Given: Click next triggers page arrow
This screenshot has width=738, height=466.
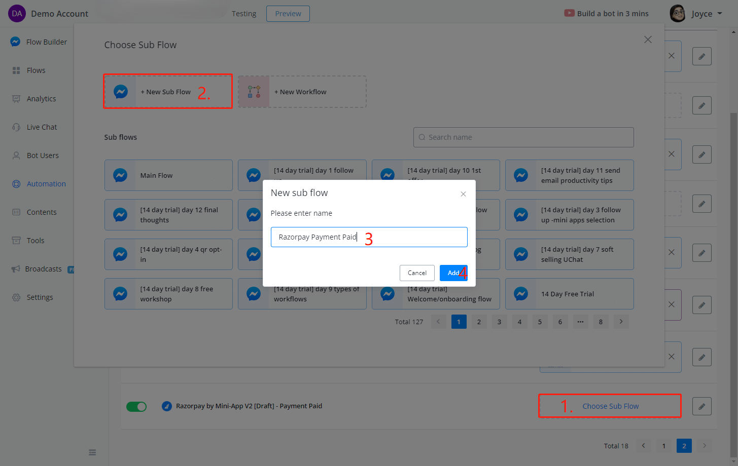Looking at the screenshot, I should pos(705,446).
